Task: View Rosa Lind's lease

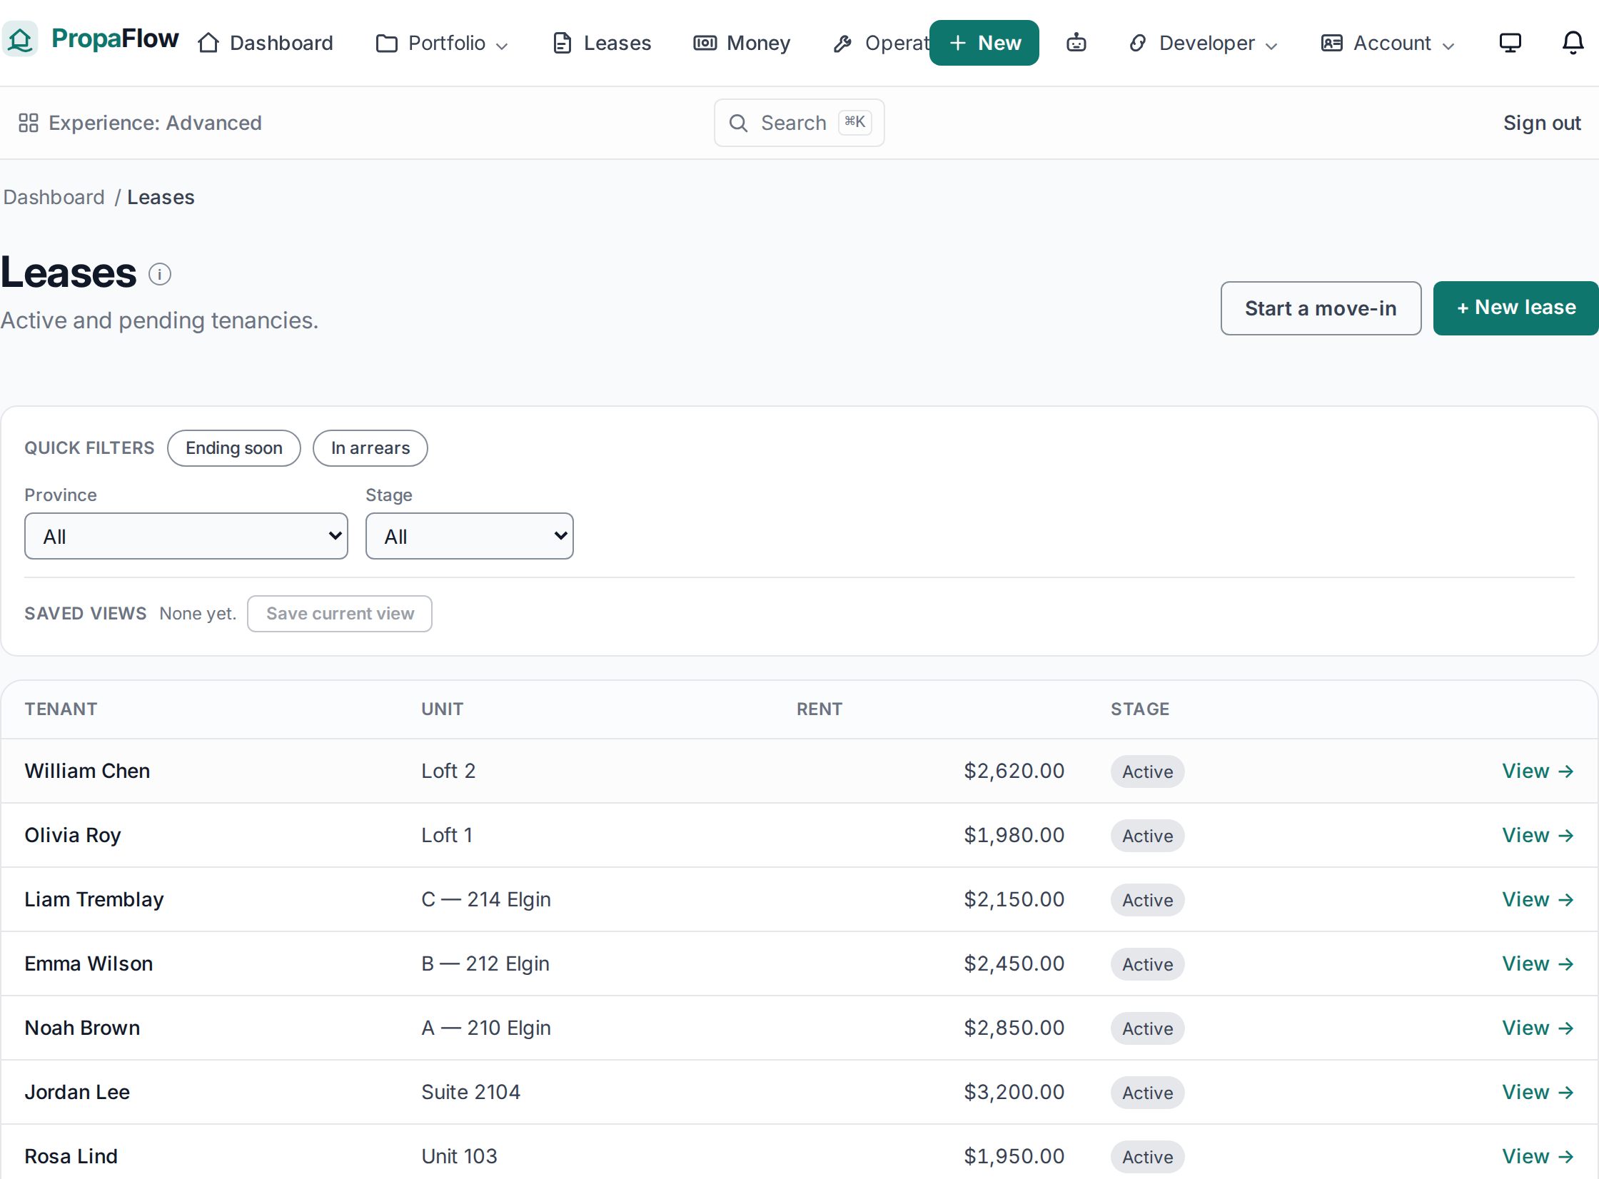Action: coord(1538,1157)
